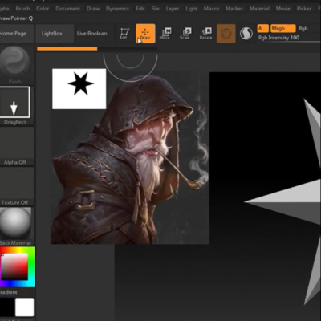Select the Rotate gizmo icon
This screenshot has height=321, width=321.
pos(205,34)
